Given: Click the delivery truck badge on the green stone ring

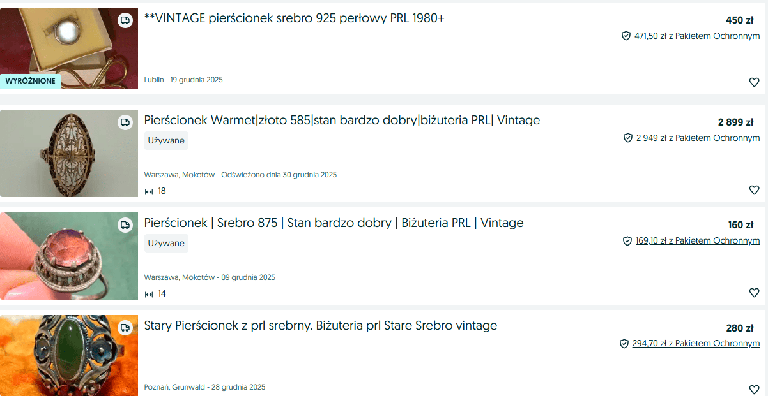Looking at the screenshot, I should pos(125,328).
